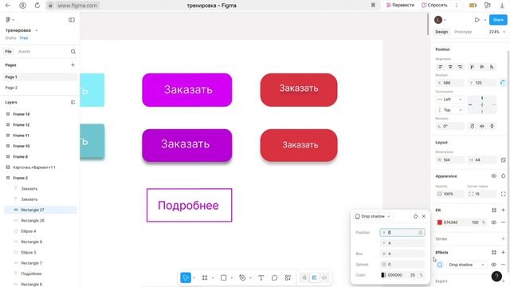Close the Drop shadow popup
510x287 pixels.
coord(424,216)
